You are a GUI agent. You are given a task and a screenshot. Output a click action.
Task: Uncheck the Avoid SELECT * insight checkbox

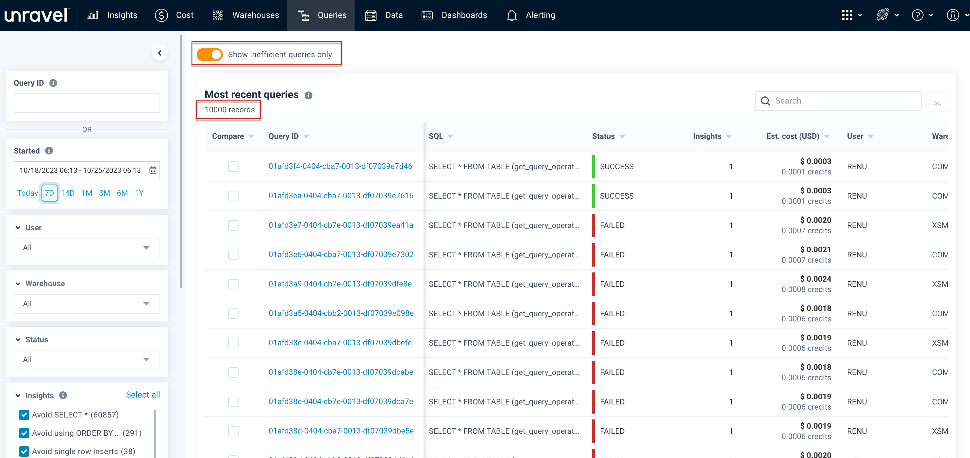coord(24,415)
